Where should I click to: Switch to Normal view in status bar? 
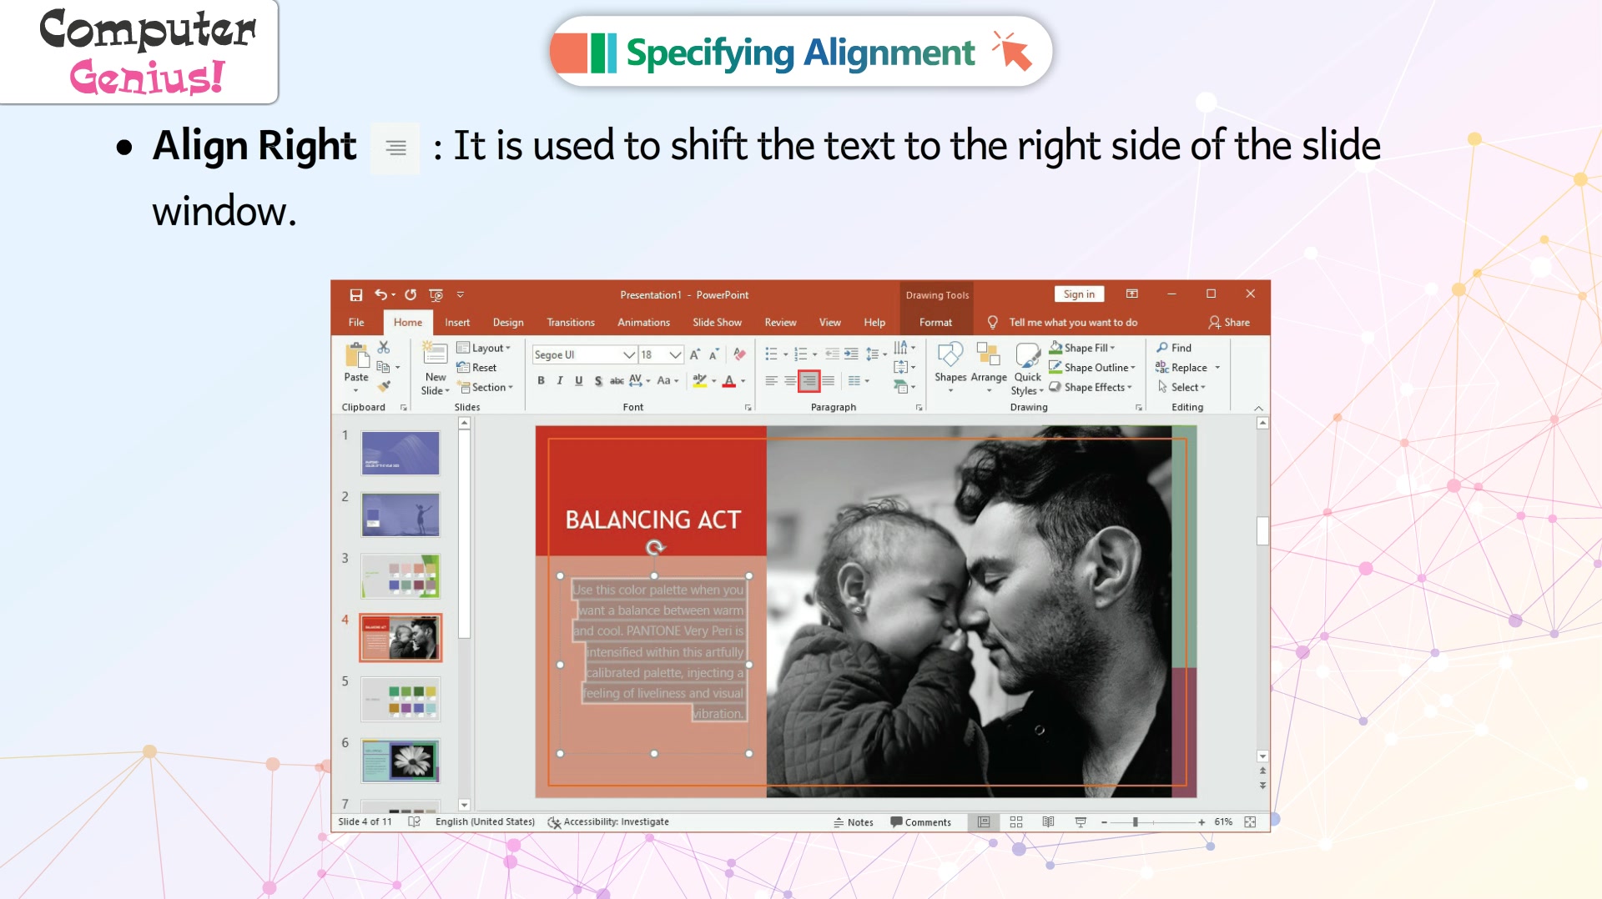[984, 821]
